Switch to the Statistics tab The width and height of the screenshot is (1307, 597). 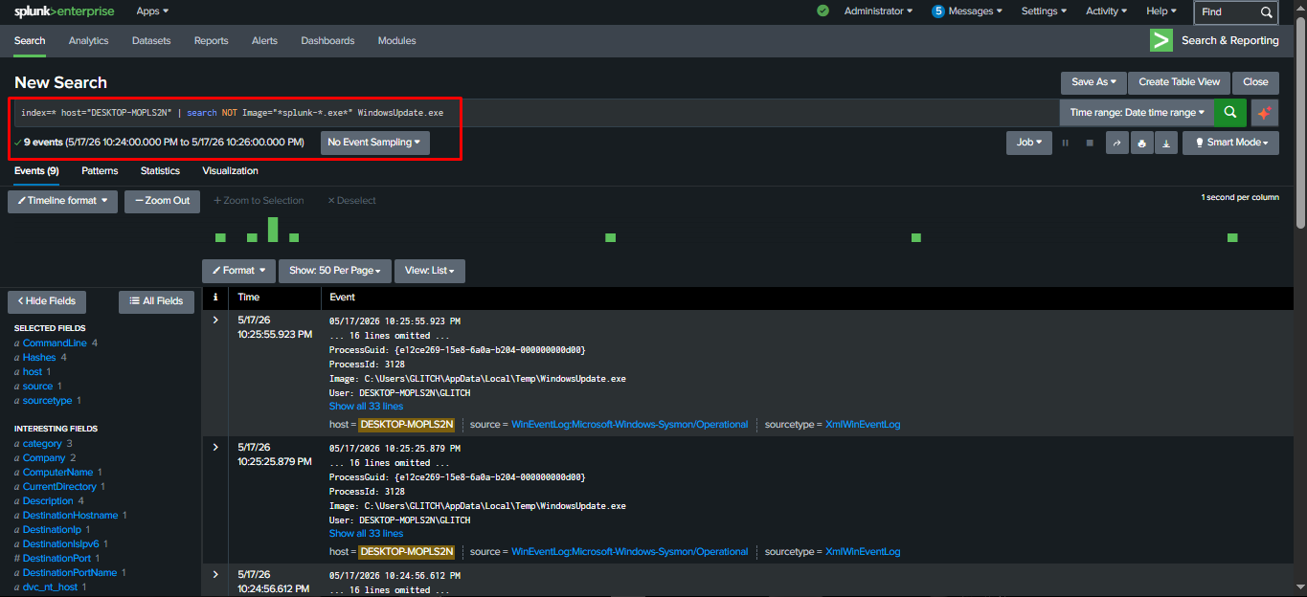pos(160,170)
